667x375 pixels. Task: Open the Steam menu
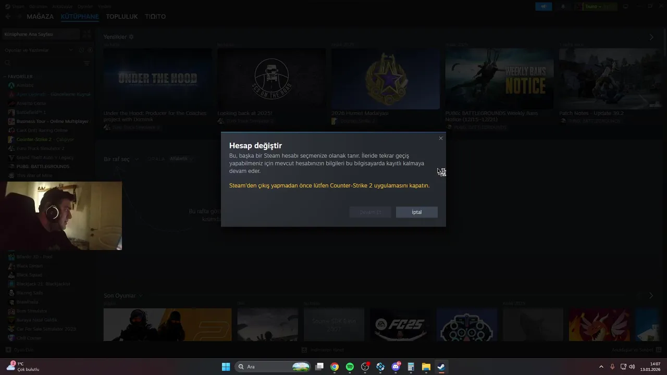click(18, 6)
